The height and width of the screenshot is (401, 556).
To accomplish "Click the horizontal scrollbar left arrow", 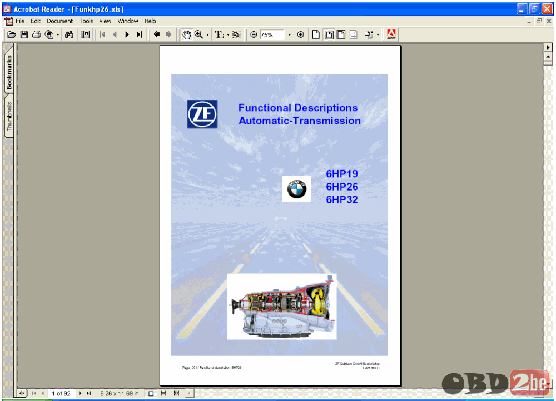I will 190,393.
